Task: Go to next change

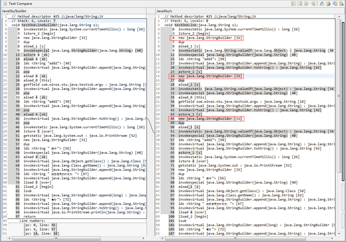Action: (x=335, y=4)
